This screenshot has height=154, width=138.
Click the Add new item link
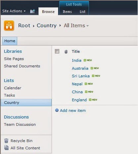[73, 111]
